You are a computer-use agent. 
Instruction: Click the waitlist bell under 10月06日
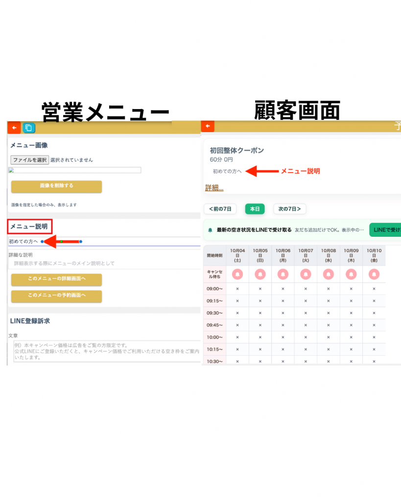click(x=283, y=274)
